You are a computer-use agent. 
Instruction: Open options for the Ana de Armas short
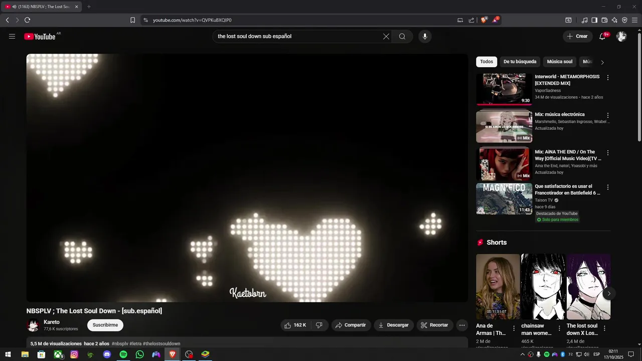pyautogui.click(x=514, y=328)
